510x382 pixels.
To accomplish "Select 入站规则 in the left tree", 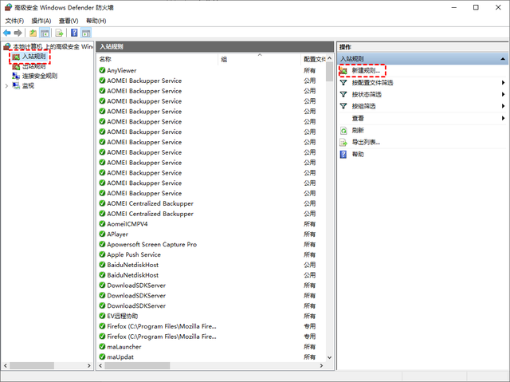I will point(33,57).
